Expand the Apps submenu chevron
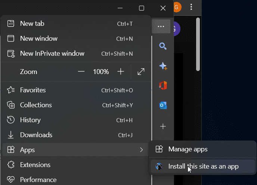This screenshot has width=257, height=185. tap(142, 150)
